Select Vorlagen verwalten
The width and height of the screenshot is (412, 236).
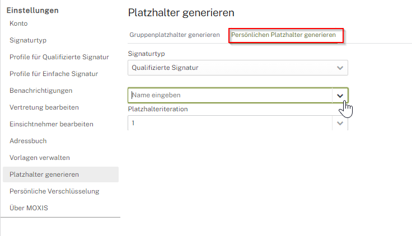click(x=39, y=158)
